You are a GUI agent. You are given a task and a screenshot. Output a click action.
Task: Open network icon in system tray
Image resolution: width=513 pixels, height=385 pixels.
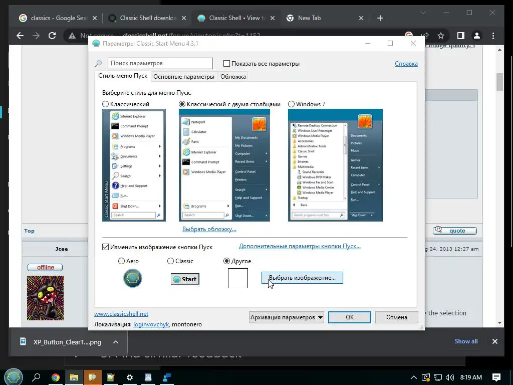tap(438, 377)
